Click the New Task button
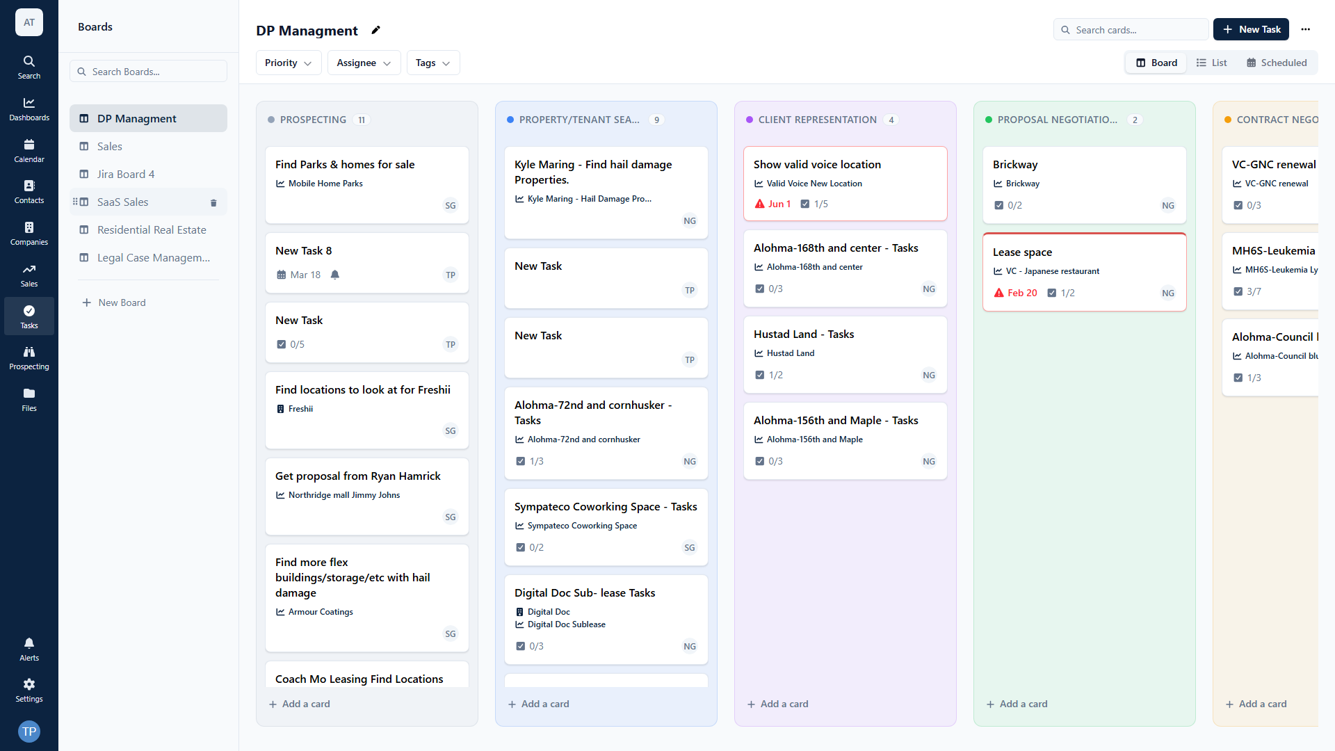1335x751 pixels. click(1251, 29)
